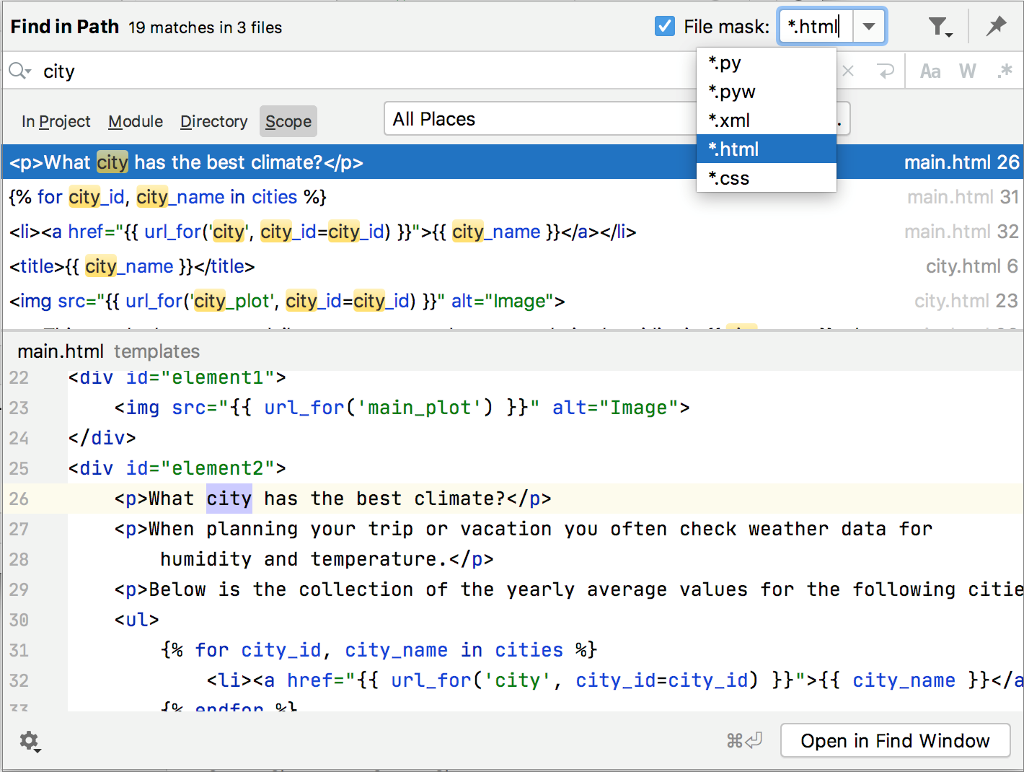Toggle Match Case with the Aa control
Image resolution: width=1024 pixels, height=772 pixels.
pos(930,71)
